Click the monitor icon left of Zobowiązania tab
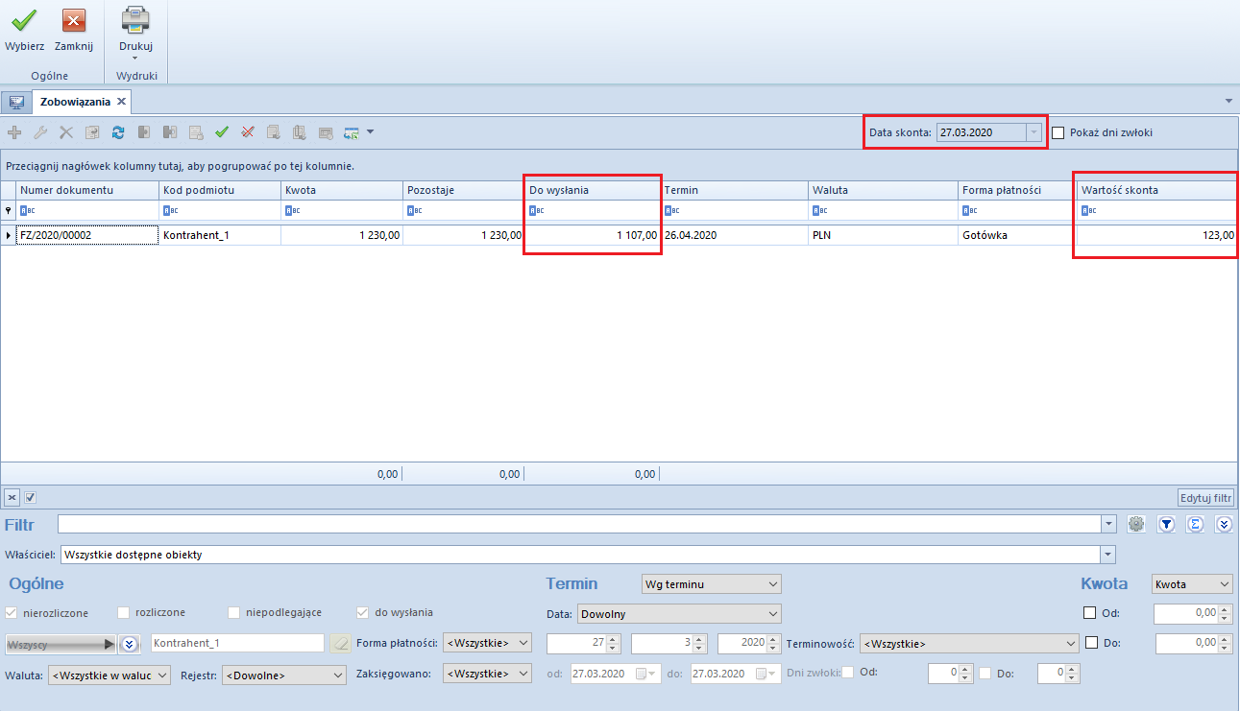 tap(15, 102)
